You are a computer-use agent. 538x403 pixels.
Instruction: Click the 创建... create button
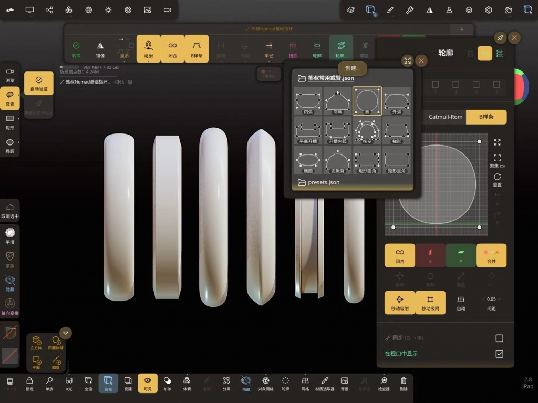pyautogui.click(x=352, y=68)
